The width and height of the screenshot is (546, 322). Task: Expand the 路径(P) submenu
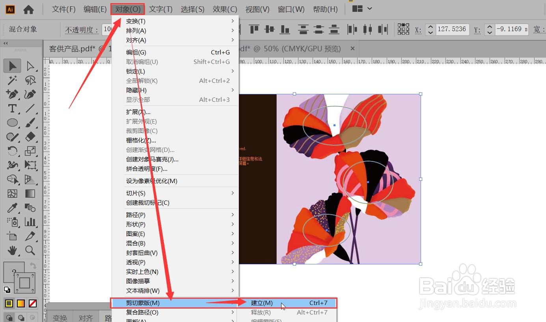(175, 215)
